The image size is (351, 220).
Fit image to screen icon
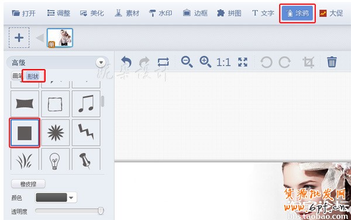[x=243, y=62]
